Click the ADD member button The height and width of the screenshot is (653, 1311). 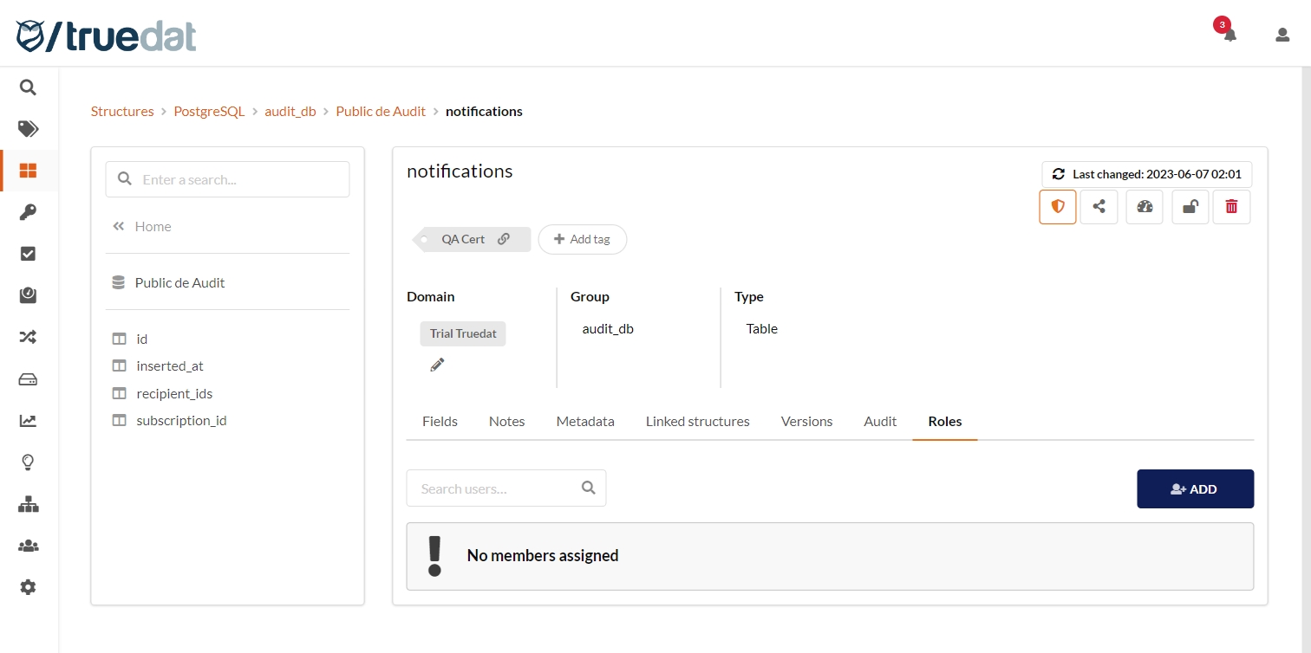point(1195,488)
